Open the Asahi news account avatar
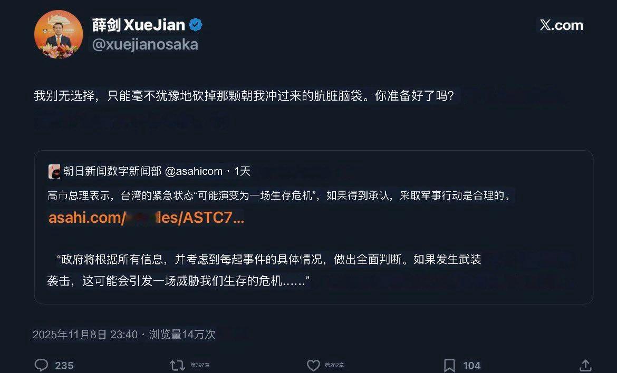Viewport: 617px width, 373px height. [54, 171]
